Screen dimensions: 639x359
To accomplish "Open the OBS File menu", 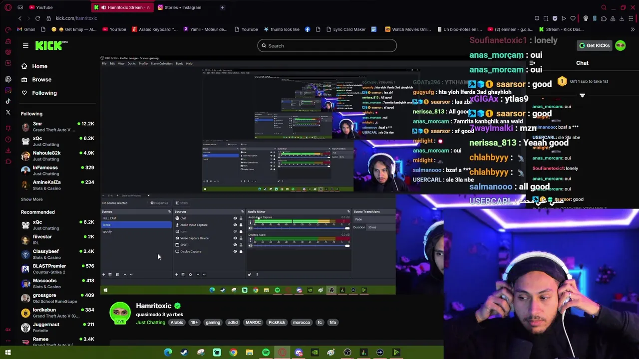I will [x=104, y=64].
